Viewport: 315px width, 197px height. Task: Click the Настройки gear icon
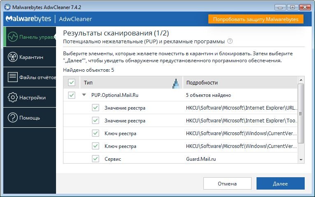13,98
